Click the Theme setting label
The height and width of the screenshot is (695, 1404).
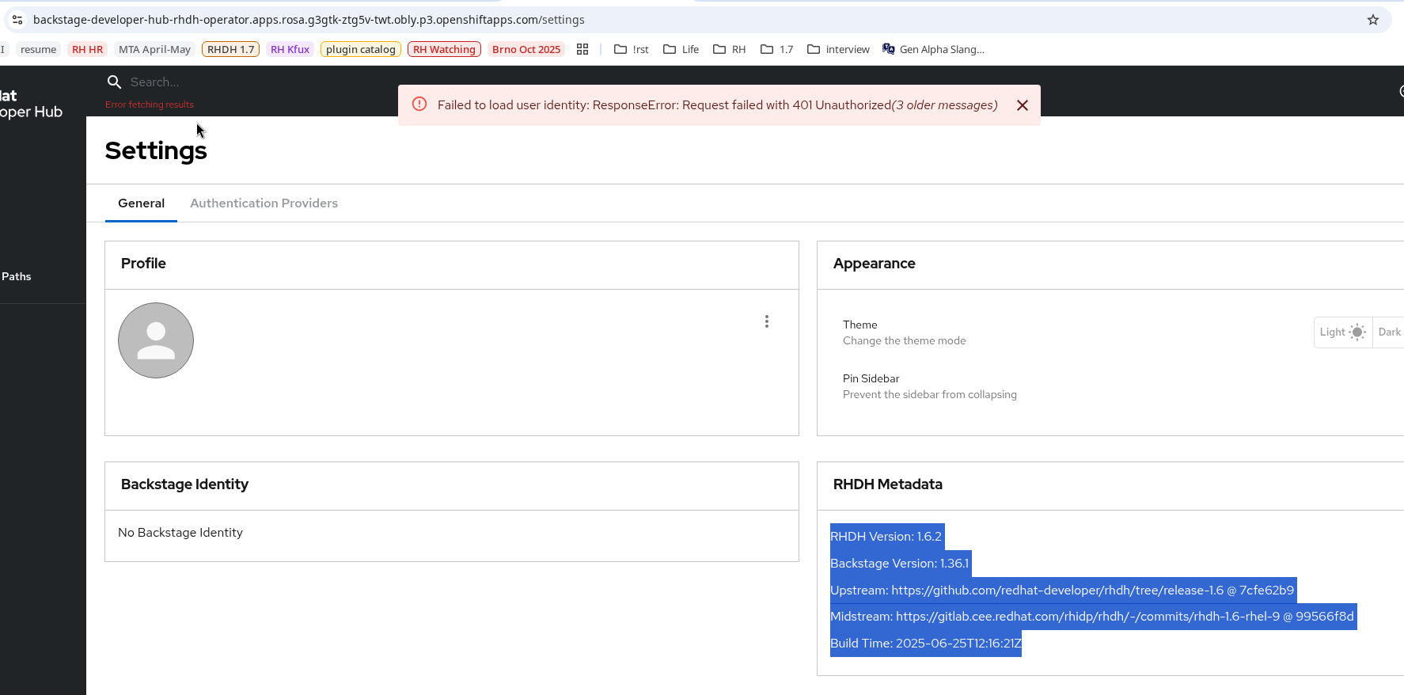(x=859, y=325)
